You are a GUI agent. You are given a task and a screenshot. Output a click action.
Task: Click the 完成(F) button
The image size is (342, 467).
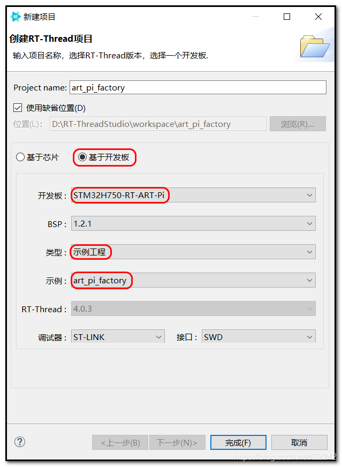[x=238, y=442]
